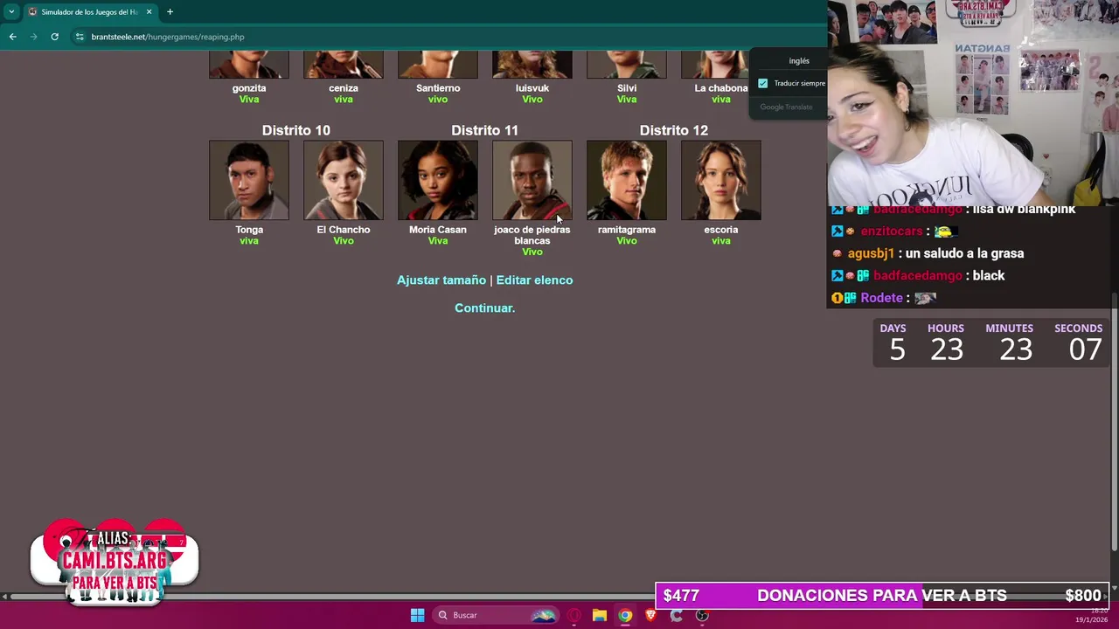Click the name Silvi

tap(627, 88)
